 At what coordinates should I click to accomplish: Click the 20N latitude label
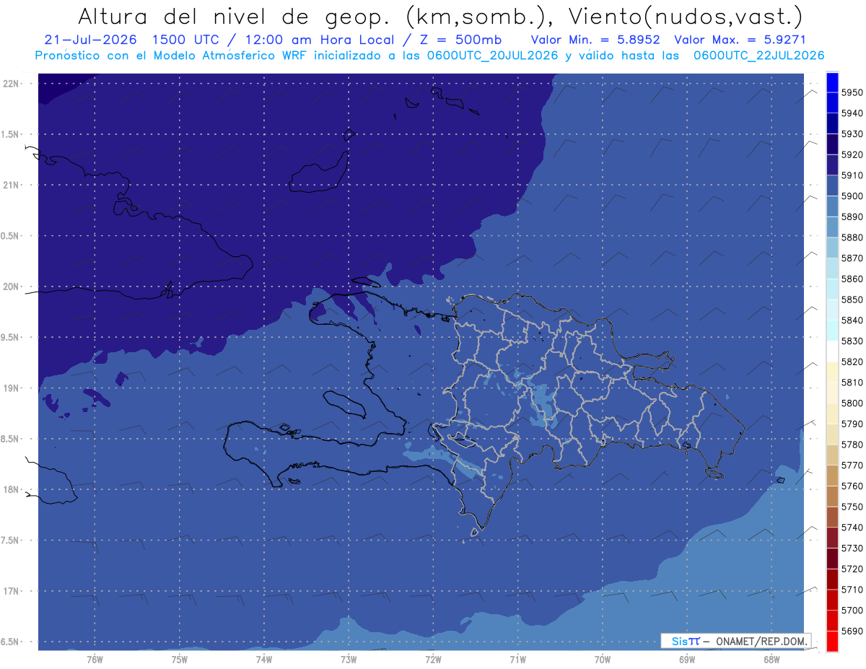point(12,287)
